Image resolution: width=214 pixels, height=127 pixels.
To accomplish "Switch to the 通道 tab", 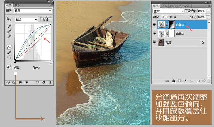I will [x=164, y=6].
